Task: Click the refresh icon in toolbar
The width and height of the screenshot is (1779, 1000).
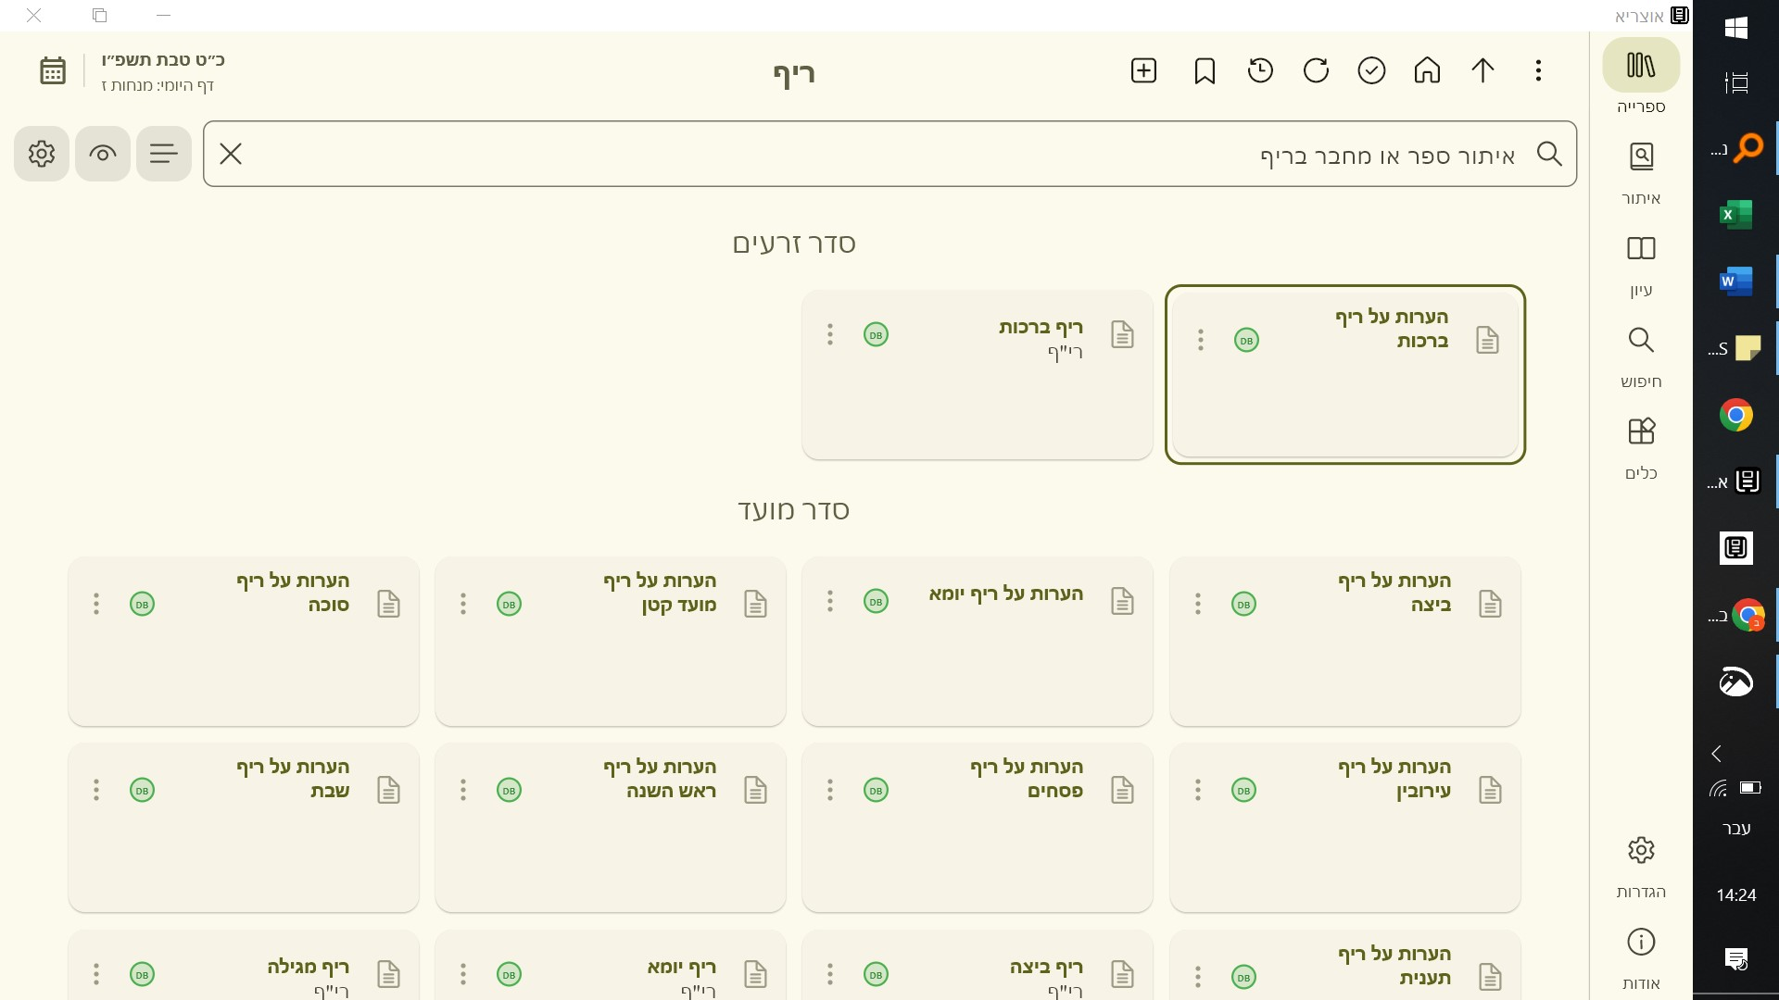Action: 1316,71
